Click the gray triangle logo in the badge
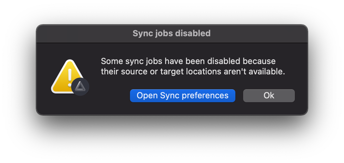Viewport: 344px width, 163px height. (80, 86)
